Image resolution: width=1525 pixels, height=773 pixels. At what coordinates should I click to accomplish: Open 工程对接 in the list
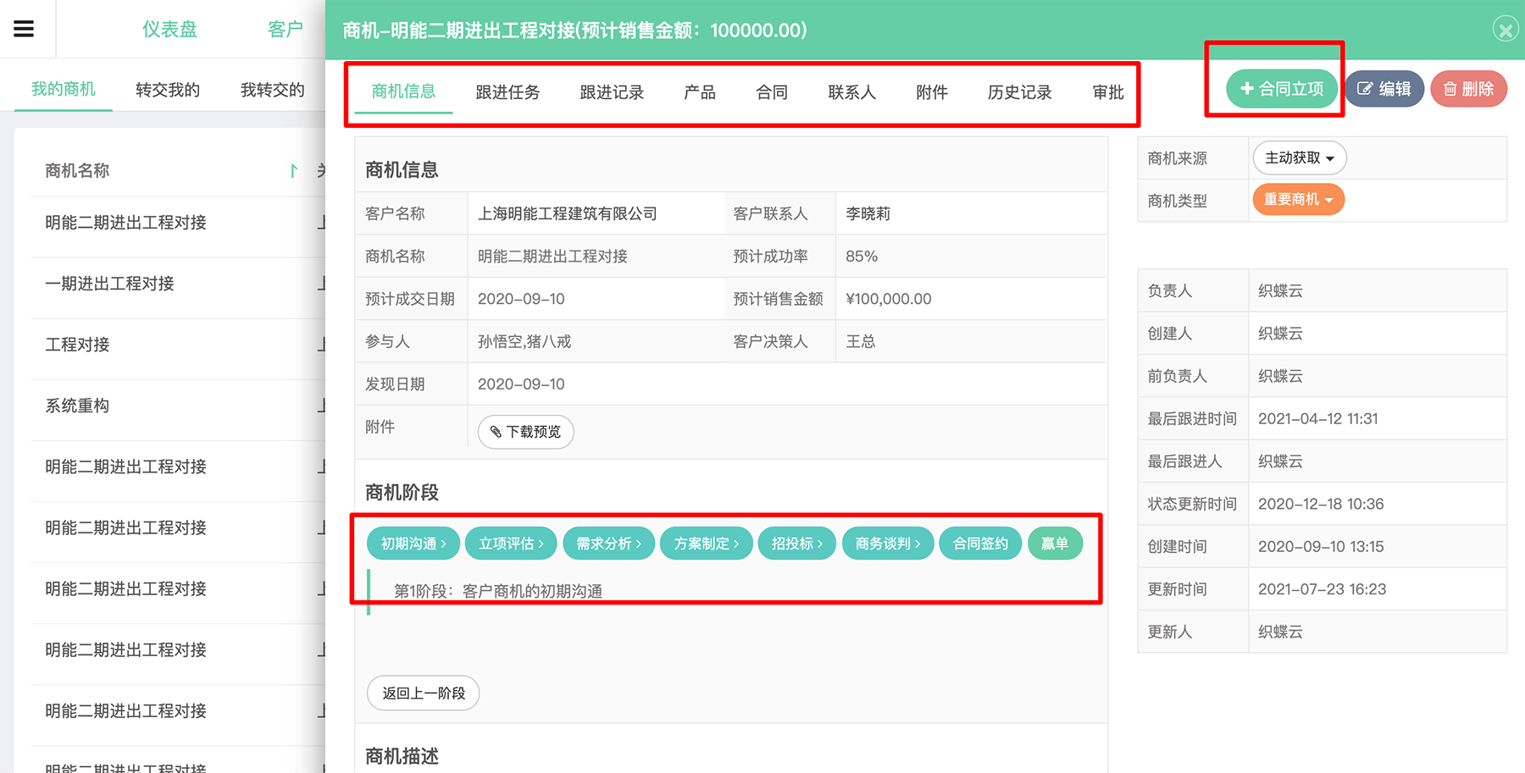(x=77, y=345)
